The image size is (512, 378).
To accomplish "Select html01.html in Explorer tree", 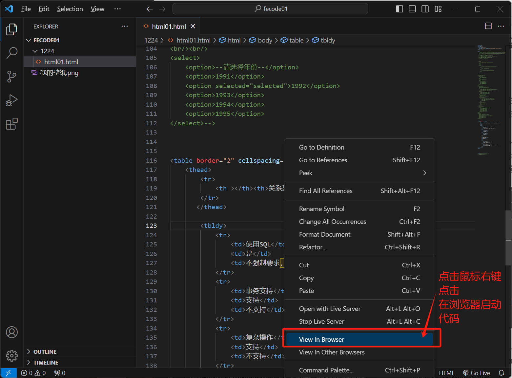I will (x=80, y=62).
